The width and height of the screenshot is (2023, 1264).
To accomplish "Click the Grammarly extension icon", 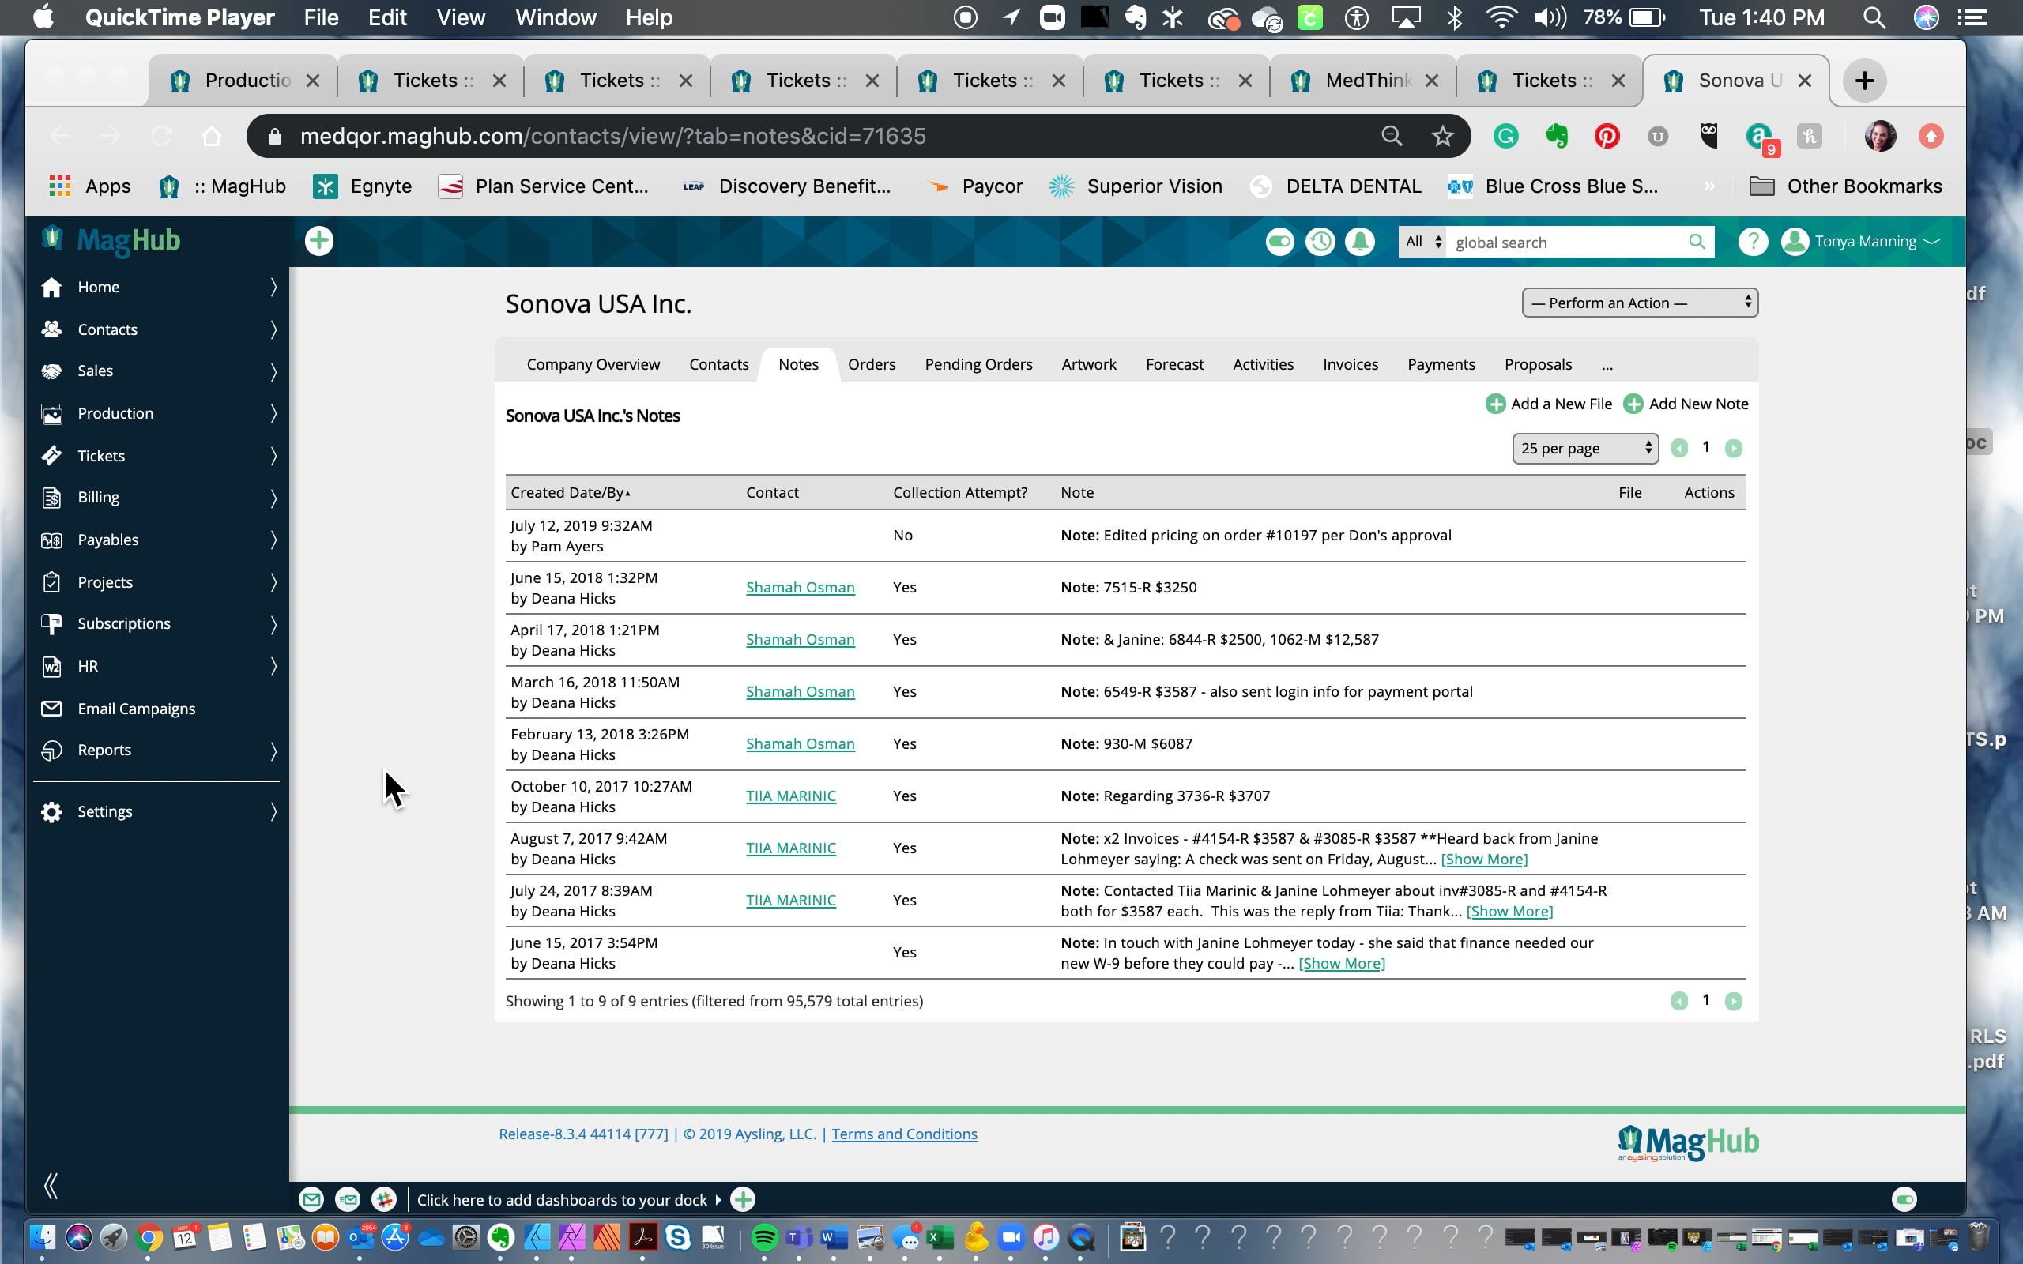I will pos(1505,136).
